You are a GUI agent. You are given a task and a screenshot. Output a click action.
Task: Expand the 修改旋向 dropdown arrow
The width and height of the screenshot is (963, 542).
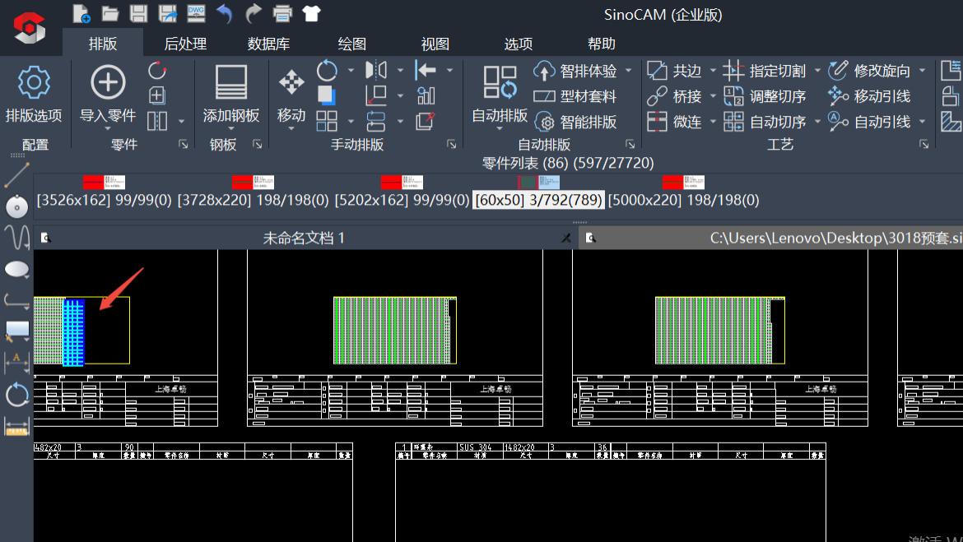[x=922, y=71]
